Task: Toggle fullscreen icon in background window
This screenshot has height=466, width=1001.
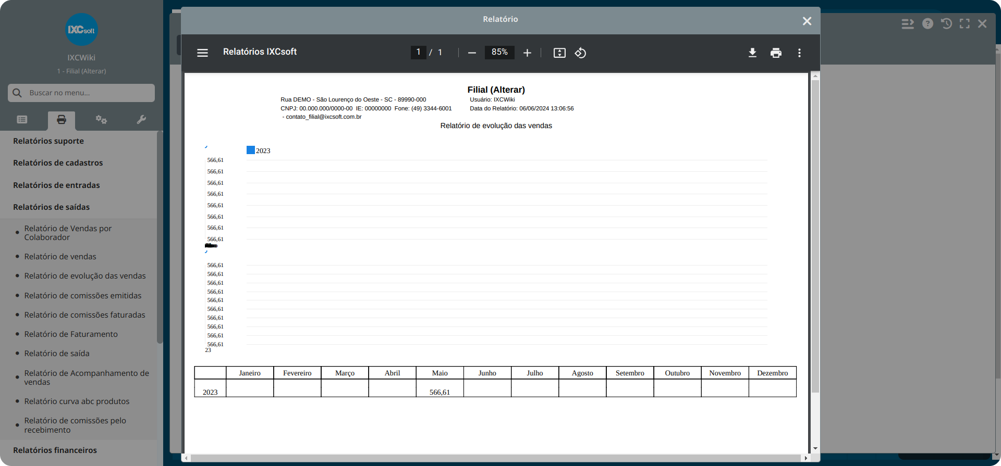Action: (965, 24)
